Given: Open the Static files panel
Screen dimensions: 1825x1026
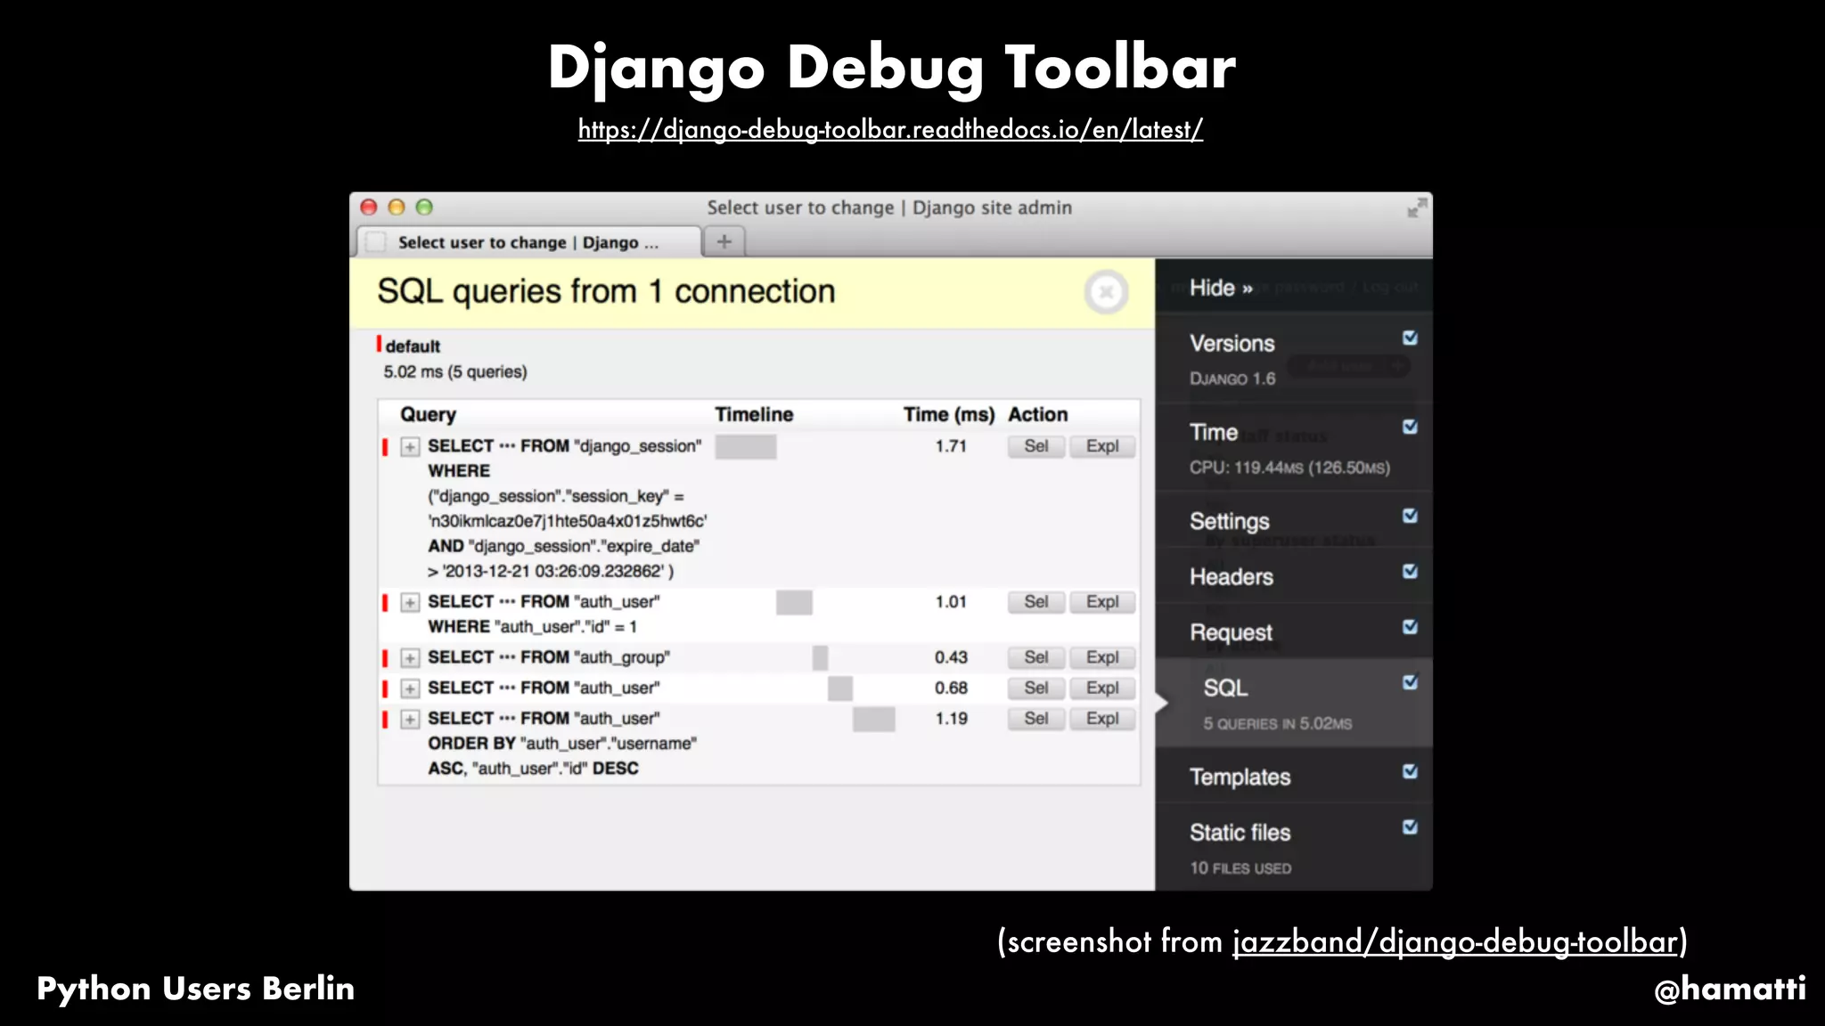Looking at the screenshot, I should [x=1240, y=832].
